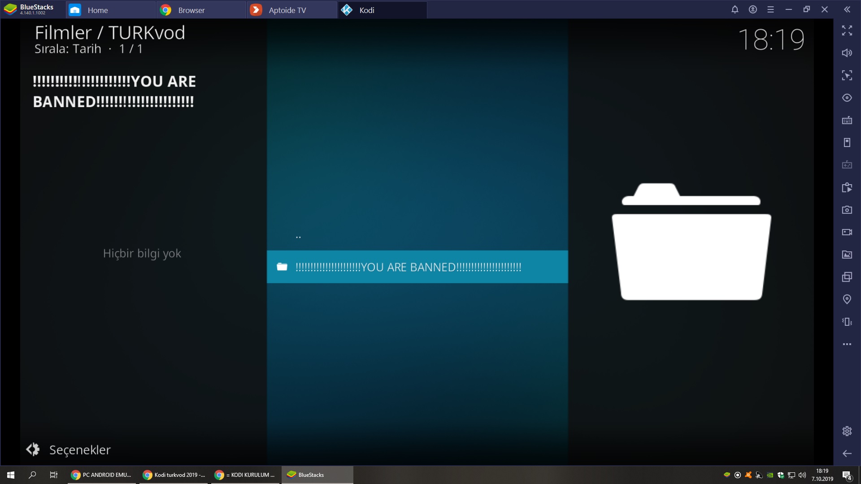Image resolution: width=861 pixels, height=484 pixels.
Task: Click the 'Filmler / TURKvod' heading
Action: click(110, 33)
